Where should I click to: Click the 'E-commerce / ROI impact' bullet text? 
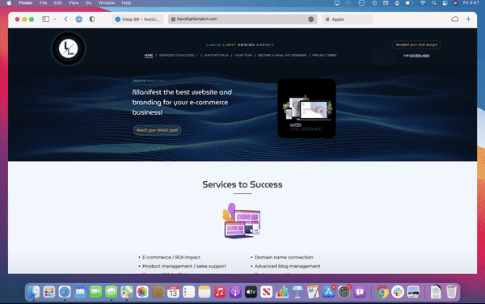click(x=171, y=257)
